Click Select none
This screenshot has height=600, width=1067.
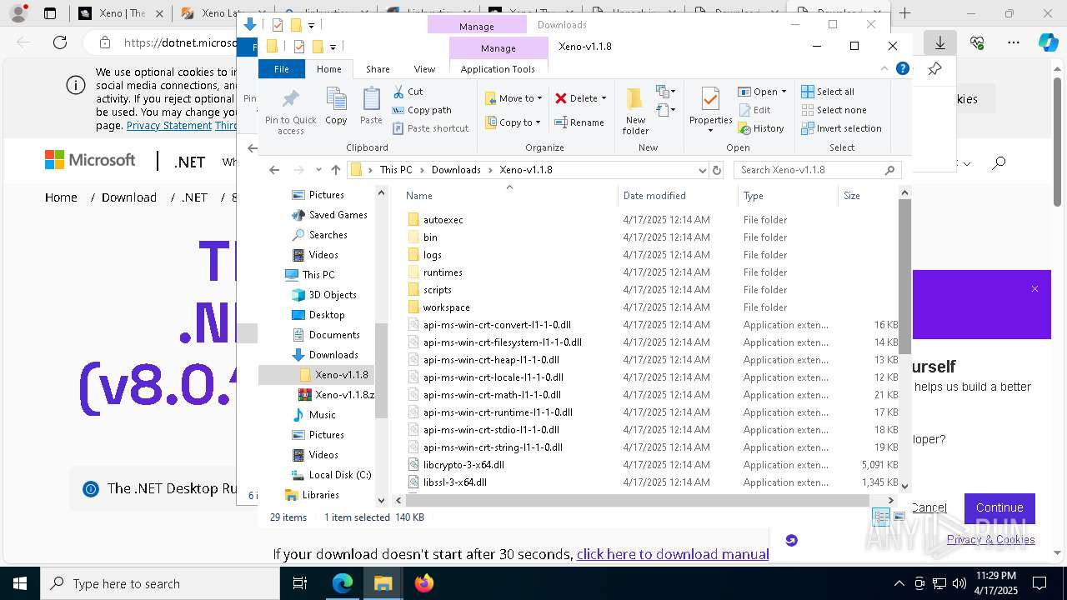[x=834, y=110]
